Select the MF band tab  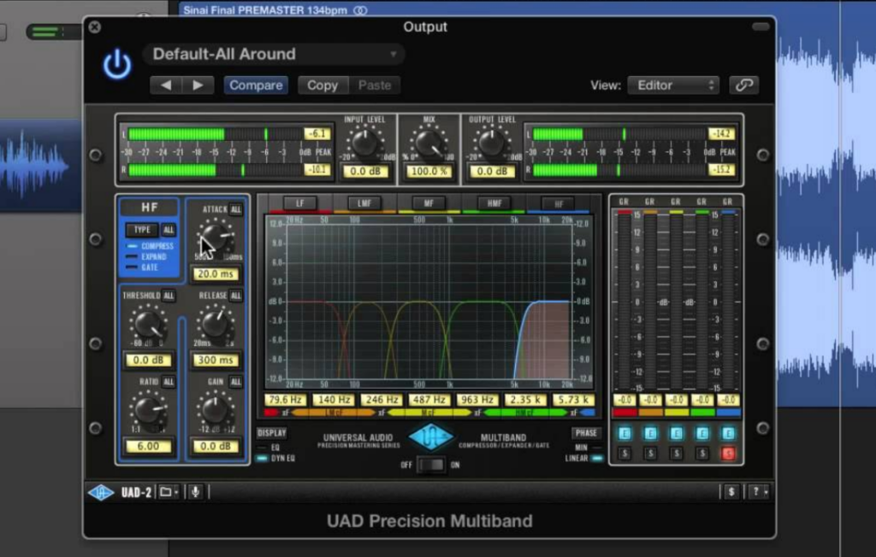429,203
